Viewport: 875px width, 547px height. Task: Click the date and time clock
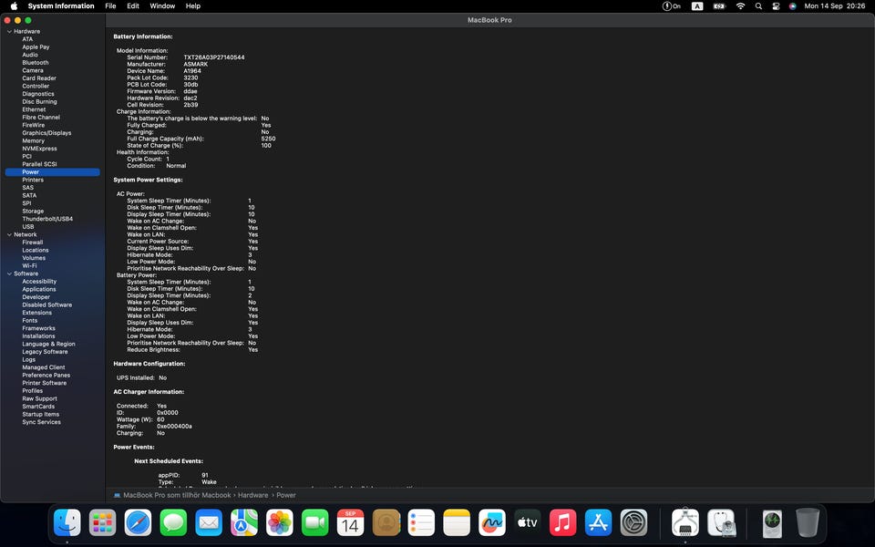(835, 6)
